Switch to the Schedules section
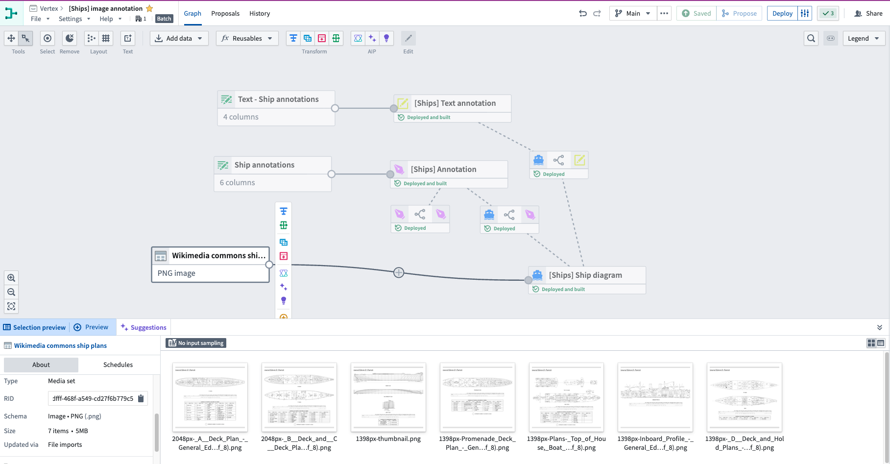The image size is (890, 464). click(118, 365)
